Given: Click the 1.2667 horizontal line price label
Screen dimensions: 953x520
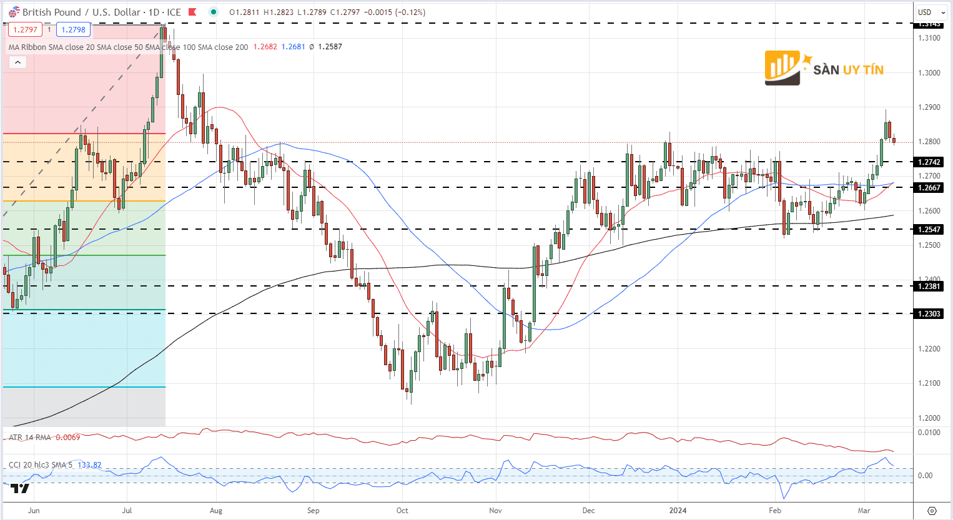Looking at the screenshot, I should click(928, 188).
